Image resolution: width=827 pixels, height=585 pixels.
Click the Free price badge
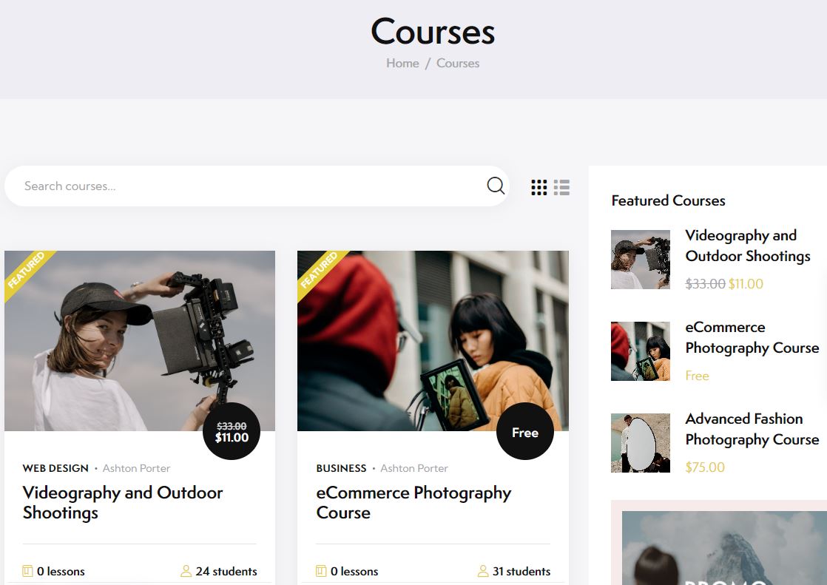click(524, 431)
